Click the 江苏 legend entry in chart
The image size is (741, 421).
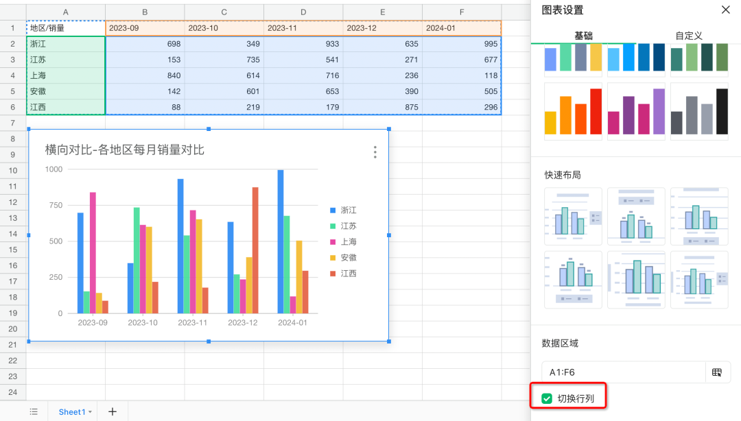pyautogui.click(x=344, y=226)
